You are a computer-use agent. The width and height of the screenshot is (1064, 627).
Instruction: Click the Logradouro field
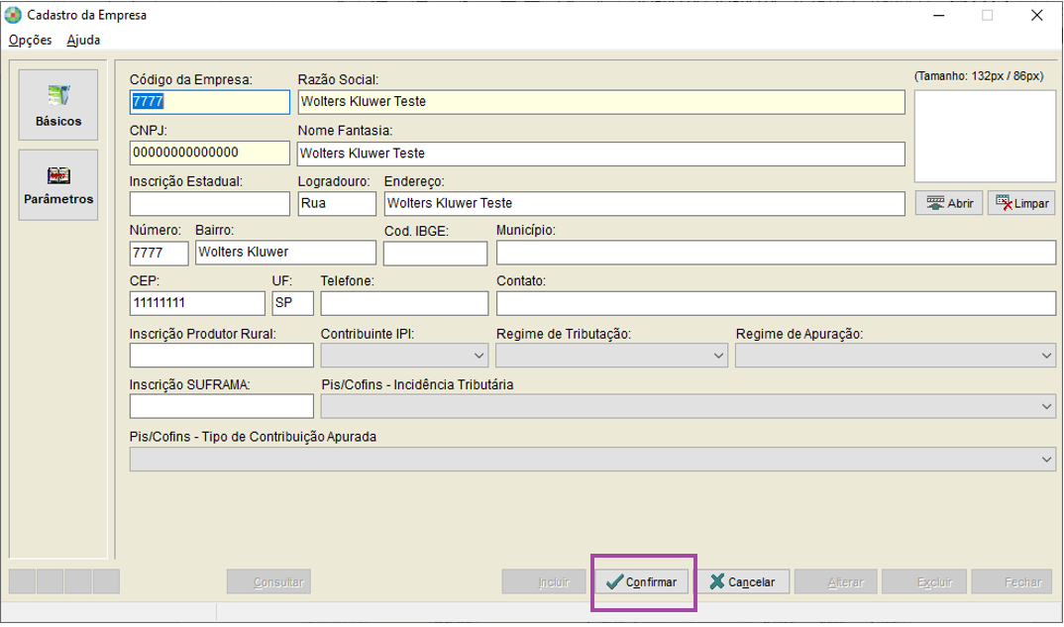point(337,204)
